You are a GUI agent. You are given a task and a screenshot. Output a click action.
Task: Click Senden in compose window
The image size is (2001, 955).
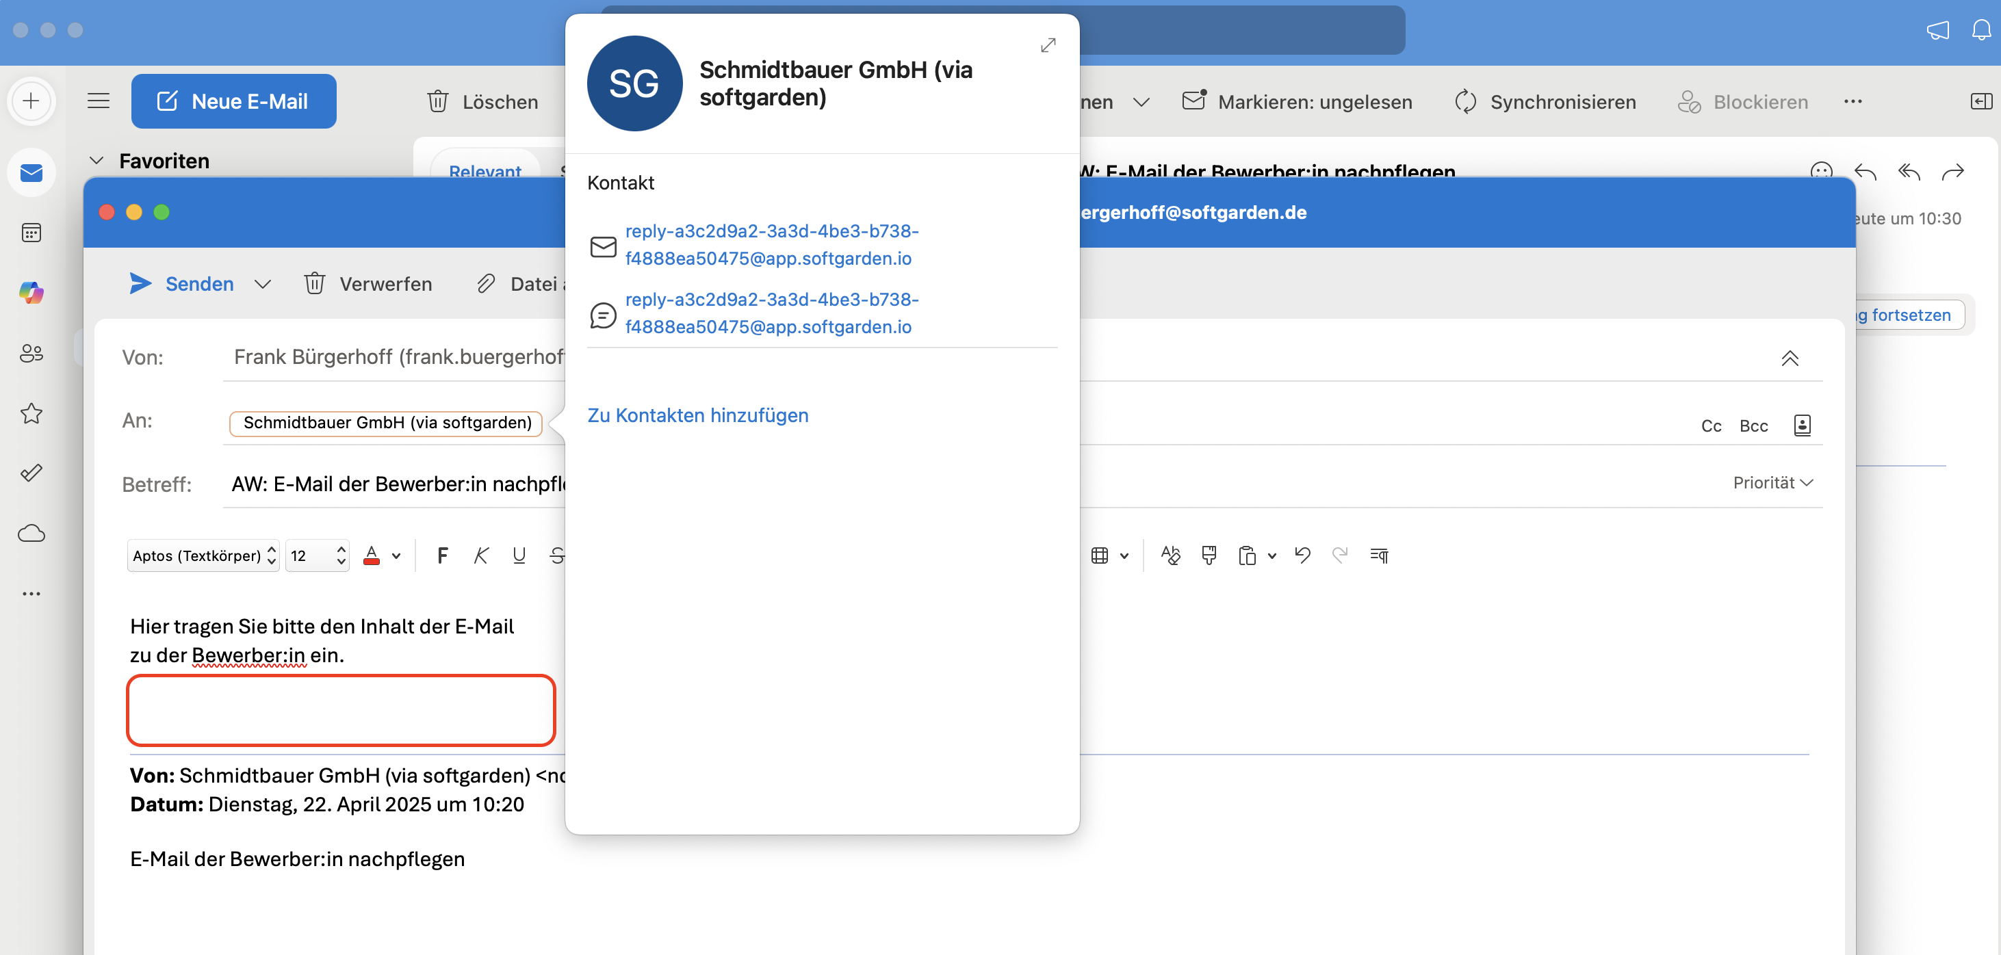182,283
